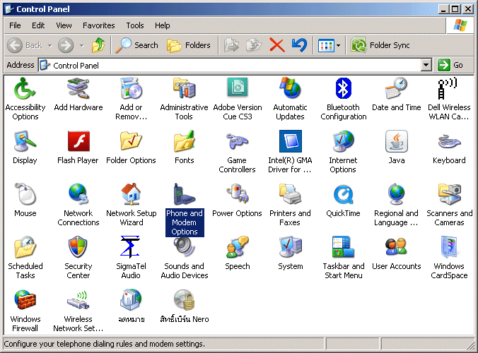Select the Mouse icon
The width and height of the screenshot is (478, 353).
point(25,194)
